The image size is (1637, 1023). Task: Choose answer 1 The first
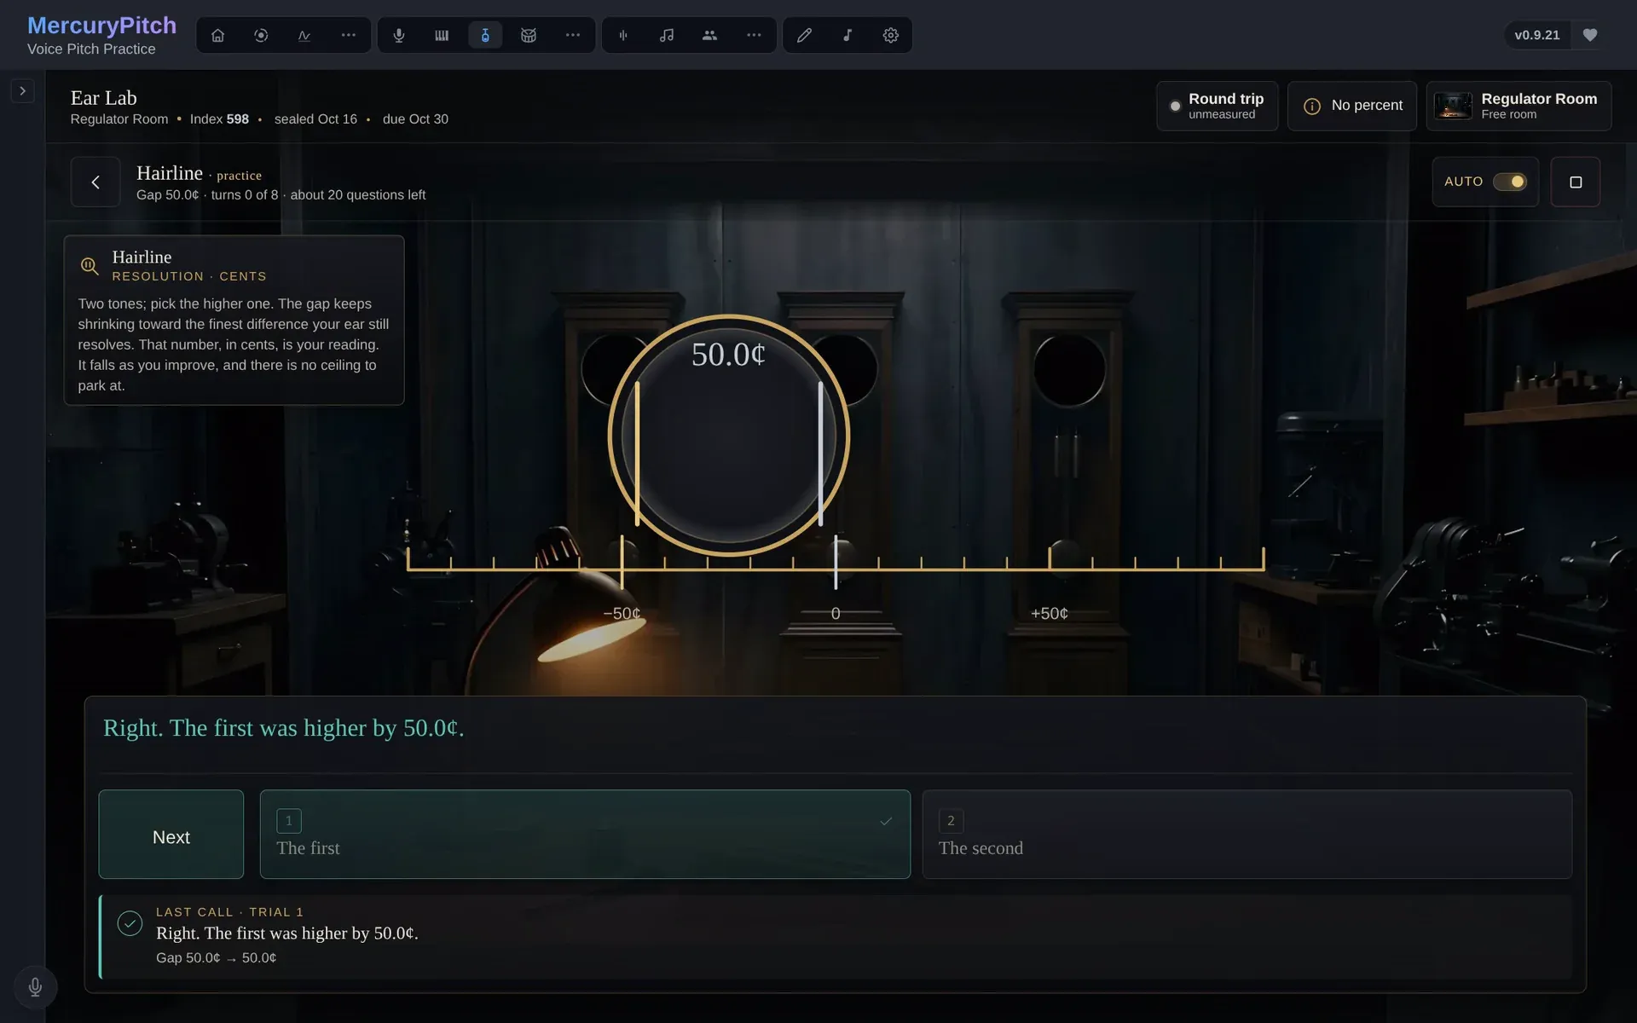(585, 835)
